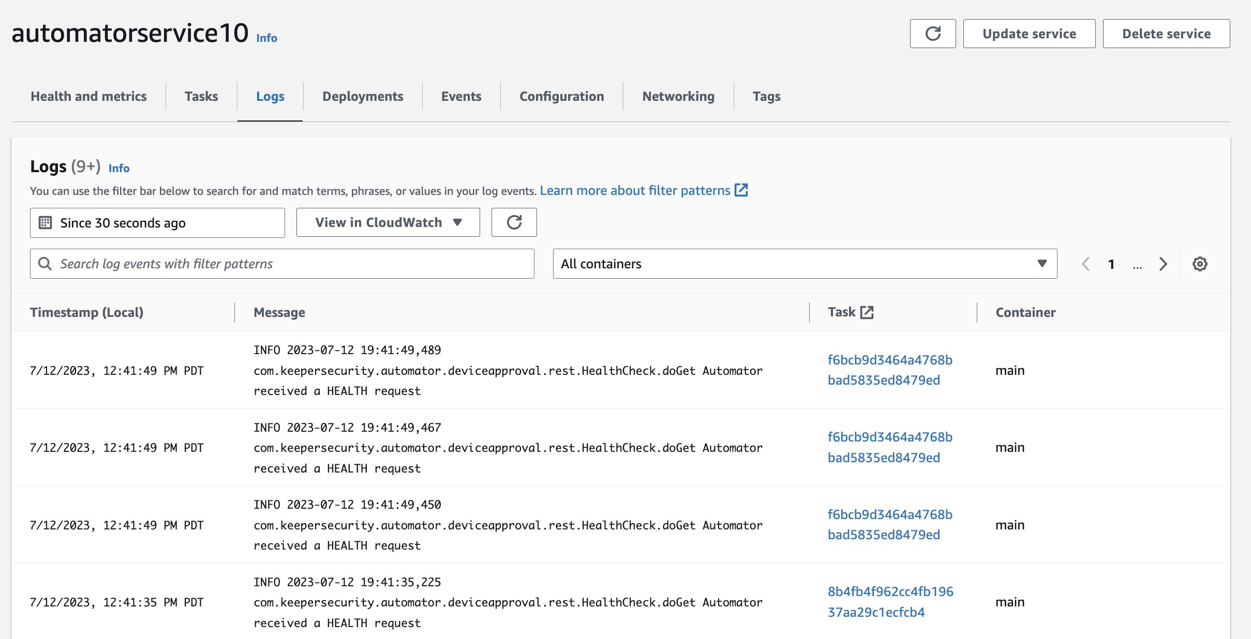
Task: Select the Networking tab
Action: coord(678,96)
